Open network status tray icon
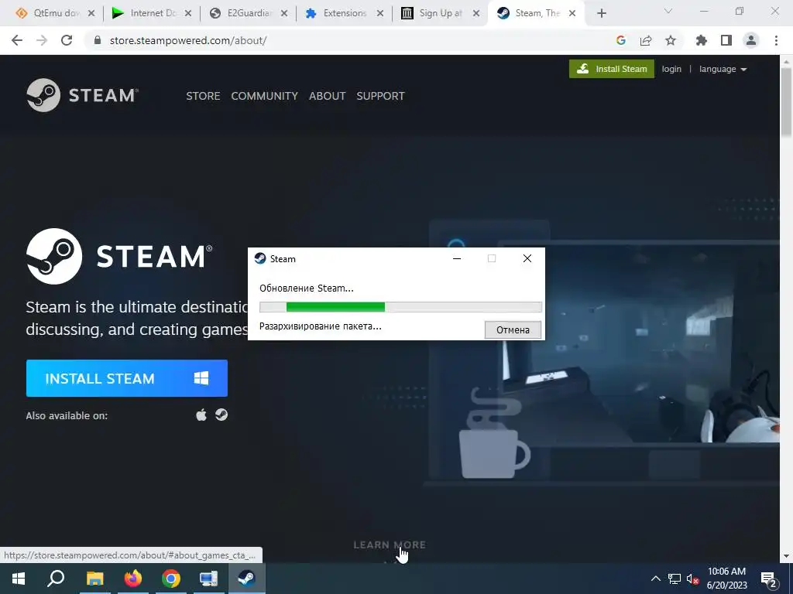Image resolution: width=793 pixels, height=594 pixels. pyautogui.click(x=675, y=579)
